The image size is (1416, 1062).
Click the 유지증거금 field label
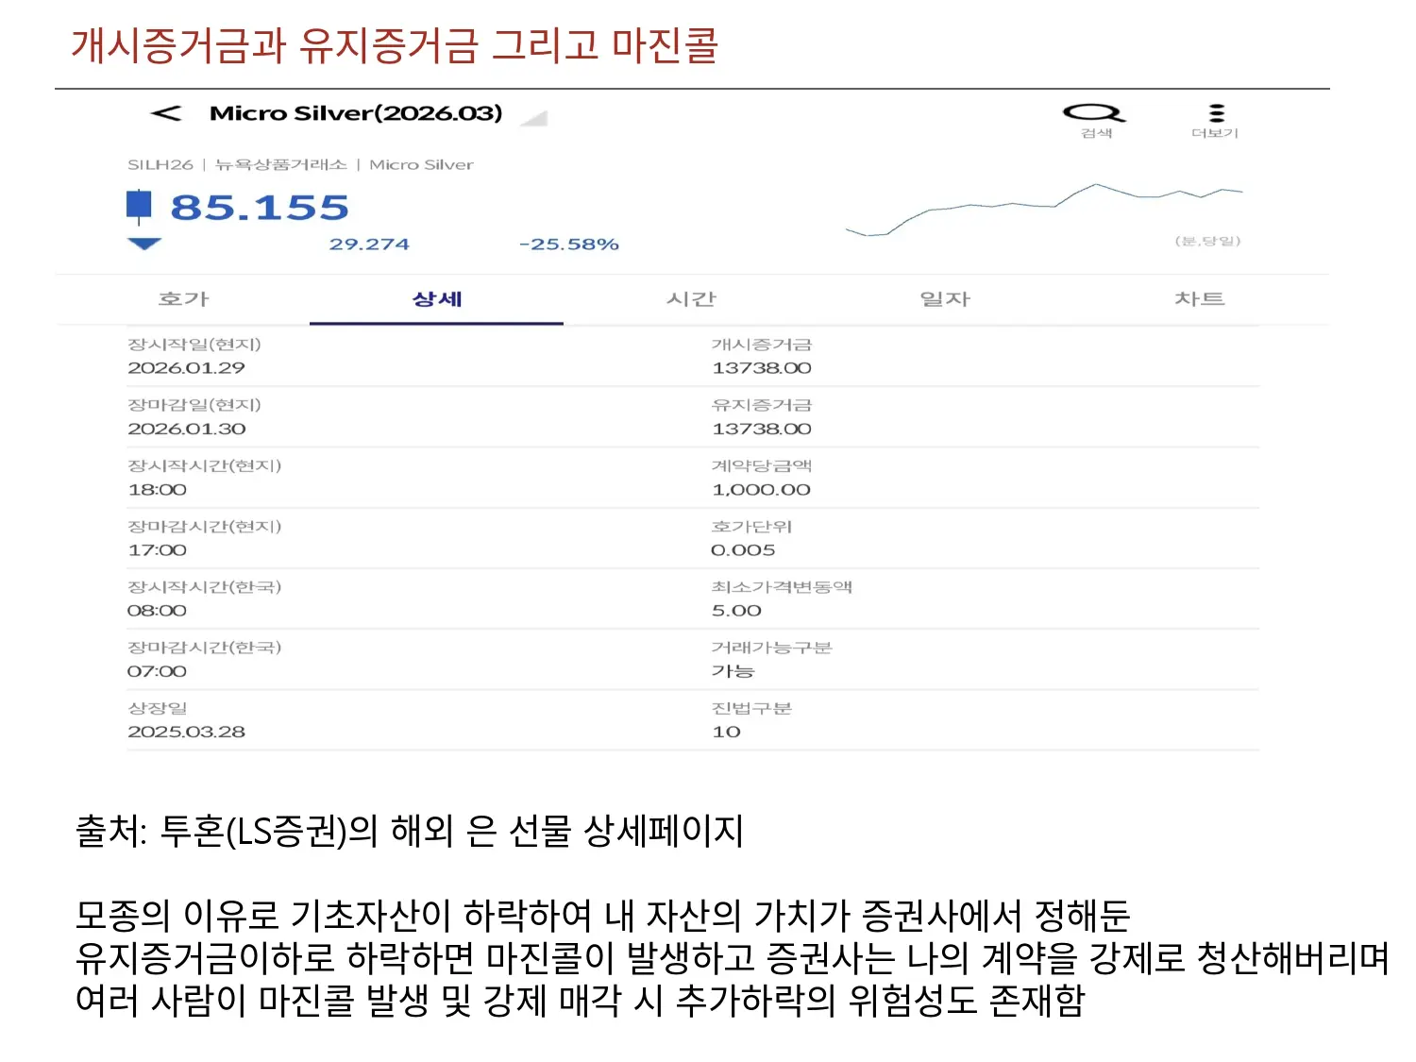point(762,405)
